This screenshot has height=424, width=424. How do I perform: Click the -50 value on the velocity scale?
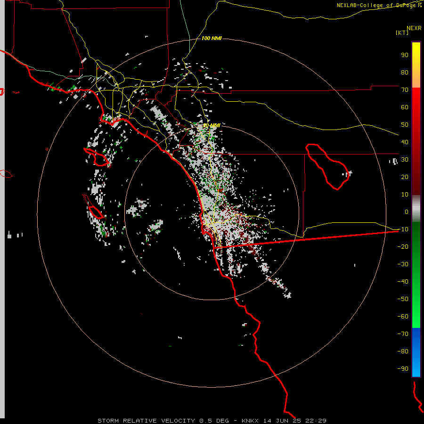403,299
